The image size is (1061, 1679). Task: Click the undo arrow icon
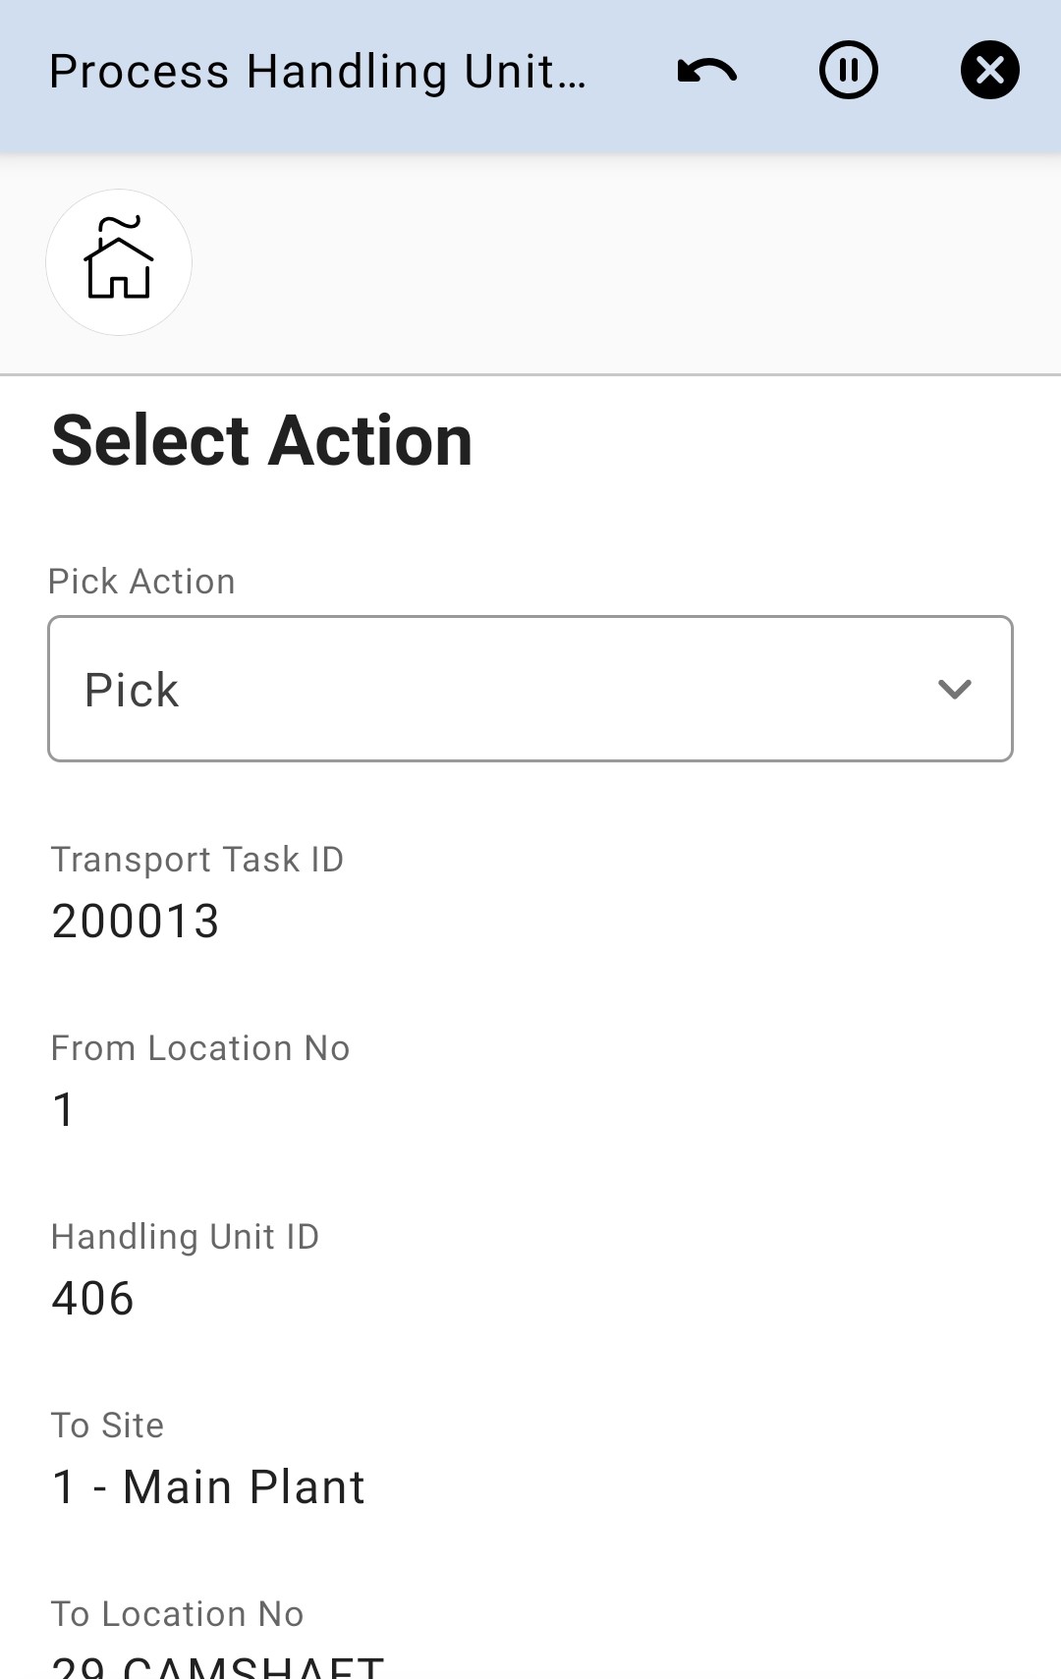(706, 71)
